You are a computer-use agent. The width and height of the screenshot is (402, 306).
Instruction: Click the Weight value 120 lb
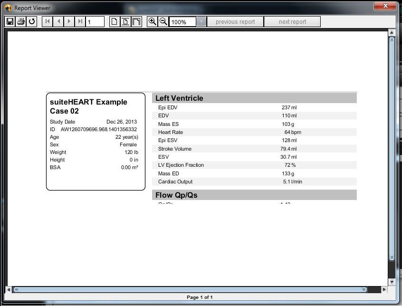coord(131,152)
